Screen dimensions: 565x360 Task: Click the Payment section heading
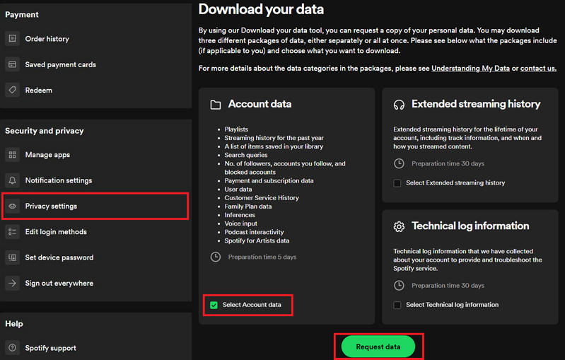point(22,14)
